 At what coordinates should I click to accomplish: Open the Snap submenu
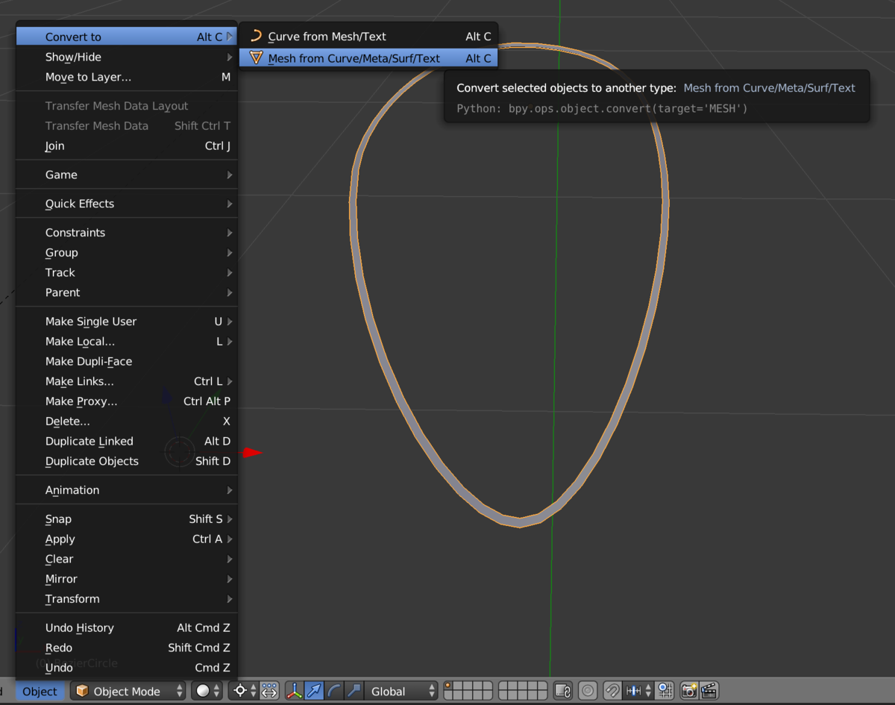[x=127, y=519]
